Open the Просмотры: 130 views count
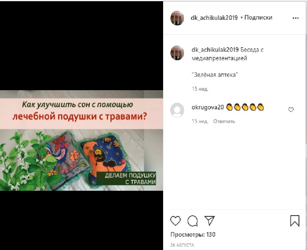Image resolution: width=307 pixels, height=250 pixels. click(193, 234)
